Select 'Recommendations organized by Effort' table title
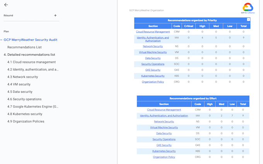Image resolution: width=263 pixels, height=164 pixels. (193, 98)
